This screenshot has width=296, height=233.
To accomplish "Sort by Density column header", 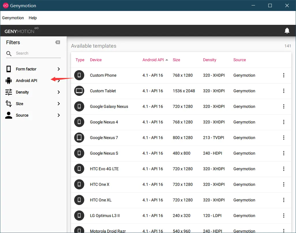I will pyautogui.click(x=209, y=60).
